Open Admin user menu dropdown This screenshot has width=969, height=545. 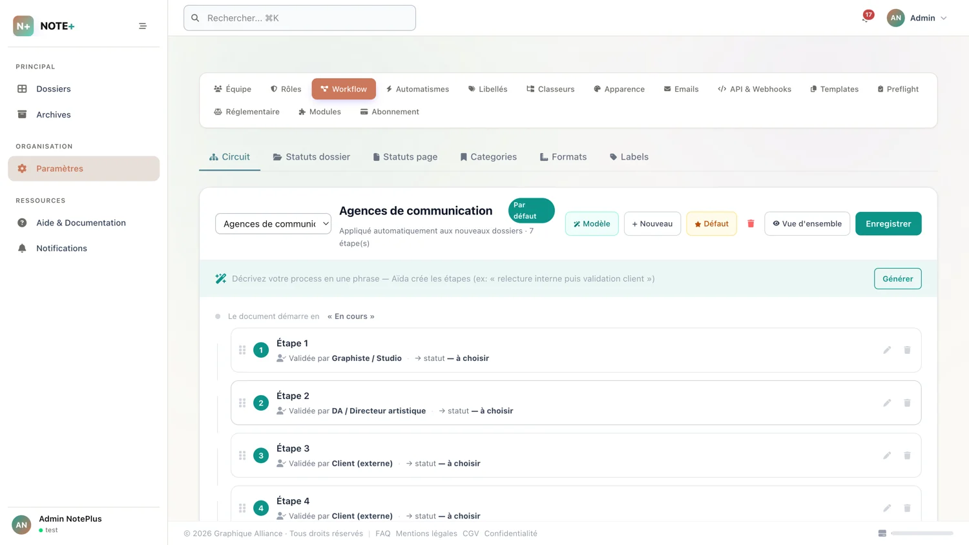917,18
